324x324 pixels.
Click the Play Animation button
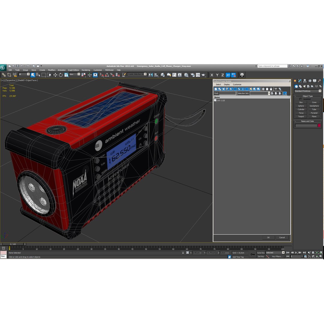pos(296,253)
